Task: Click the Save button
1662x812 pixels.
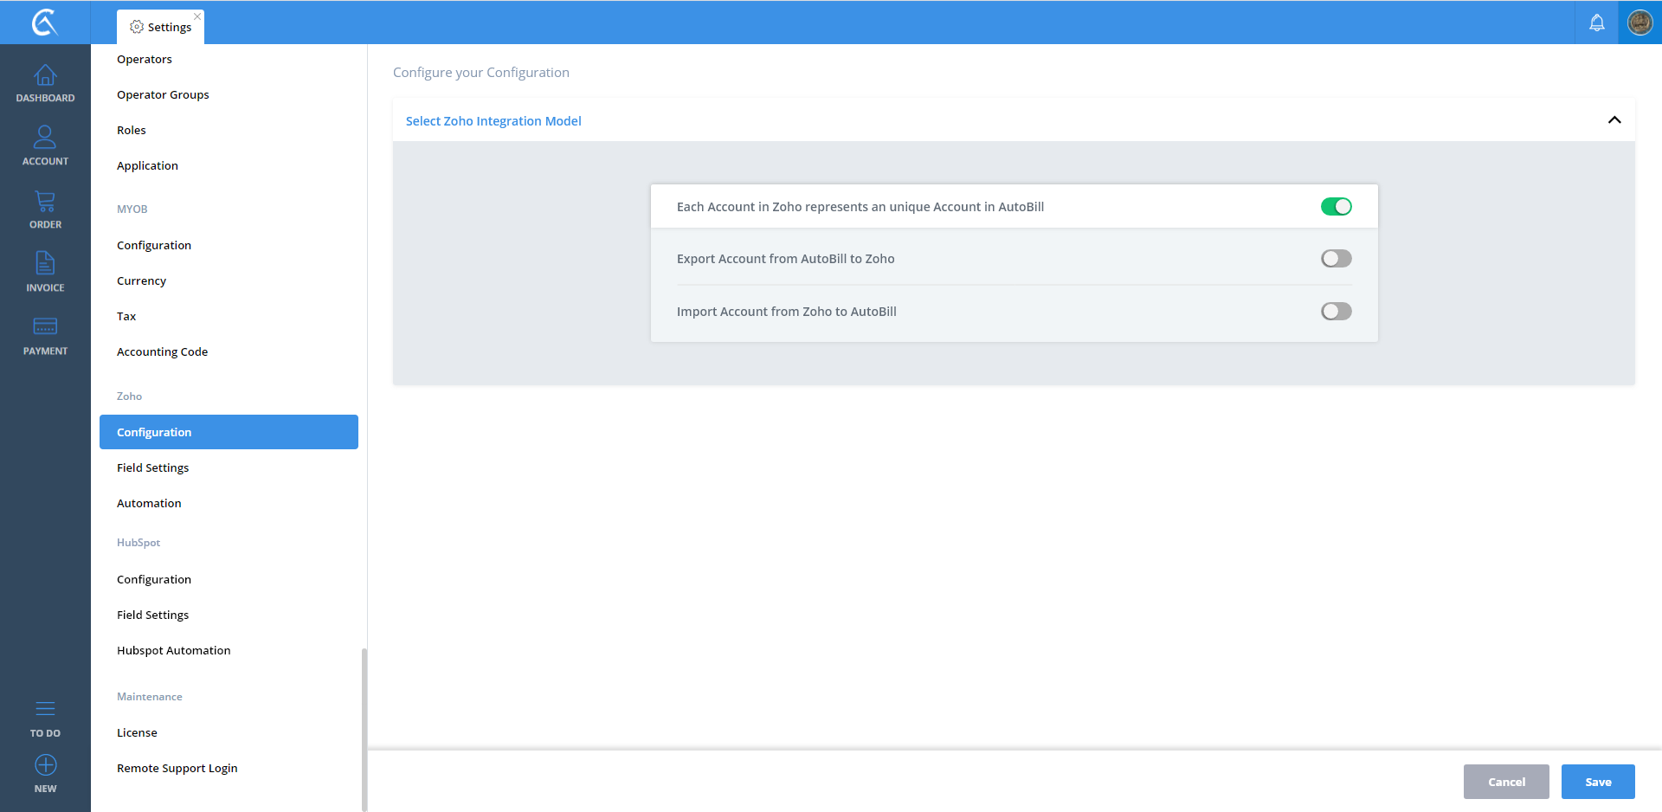Action: click(1597, 782)
